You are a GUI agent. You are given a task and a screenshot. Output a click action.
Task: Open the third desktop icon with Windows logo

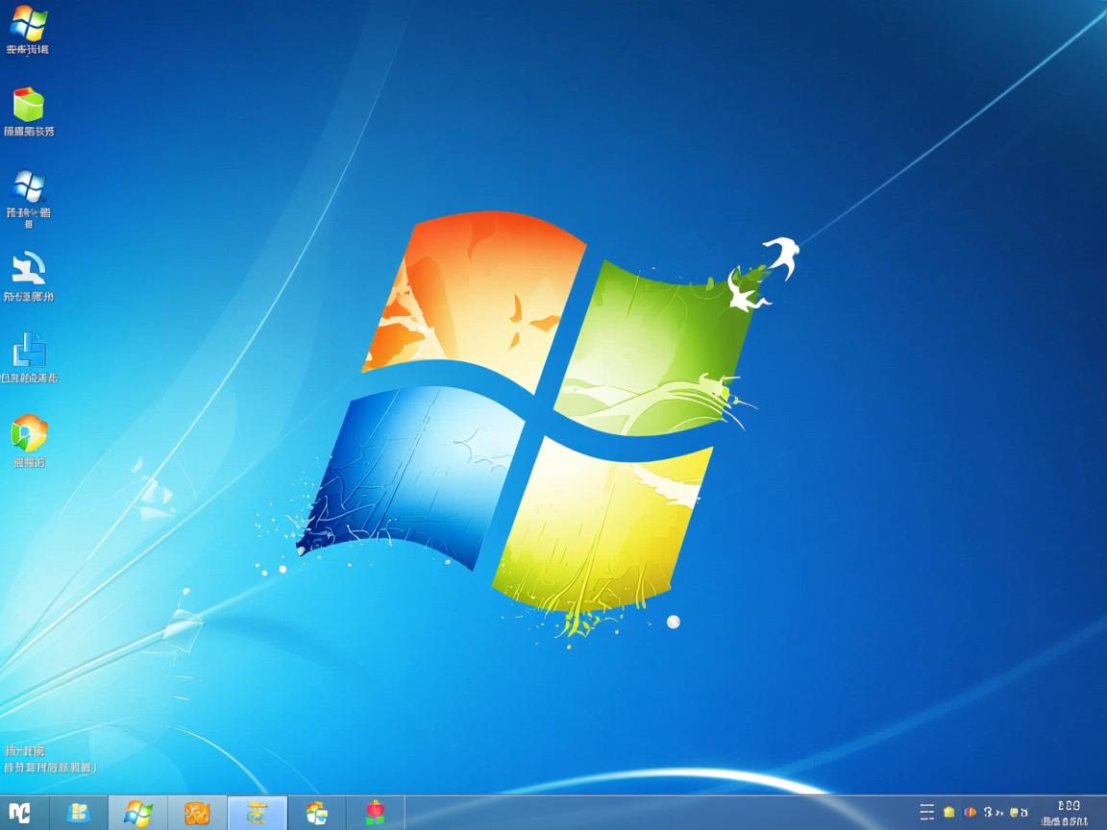click(x=28, y=187)
